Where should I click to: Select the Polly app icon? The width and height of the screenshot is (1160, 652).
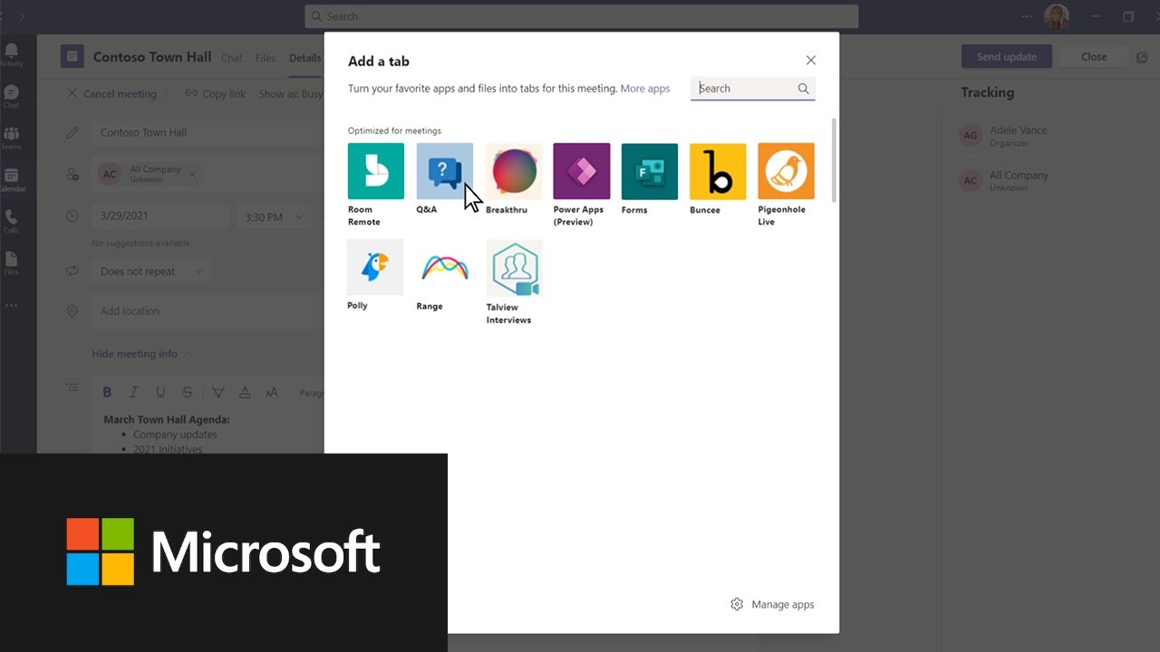[x=375, y=267]
